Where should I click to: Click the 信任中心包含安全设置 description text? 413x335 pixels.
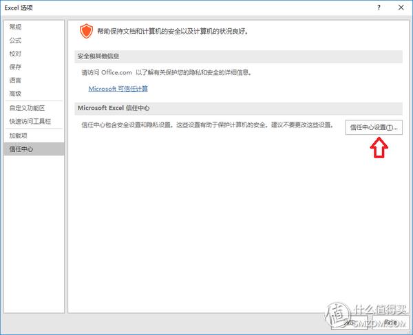point(208,125)
